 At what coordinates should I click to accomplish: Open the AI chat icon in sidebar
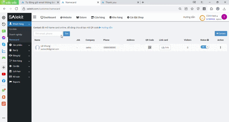click(4, 31)
